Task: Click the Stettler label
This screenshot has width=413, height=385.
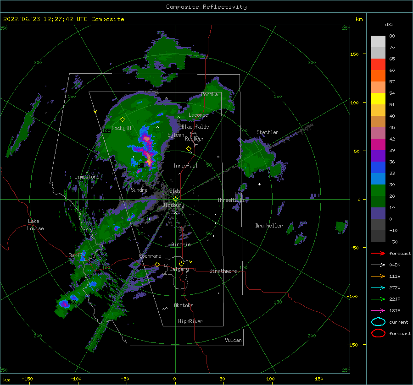Action: tap(268, 132)
